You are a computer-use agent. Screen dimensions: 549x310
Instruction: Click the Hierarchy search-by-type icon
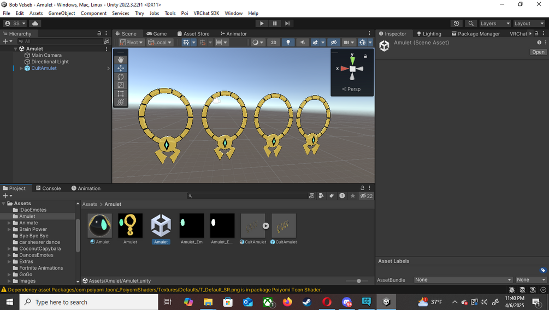click(107, 41)
